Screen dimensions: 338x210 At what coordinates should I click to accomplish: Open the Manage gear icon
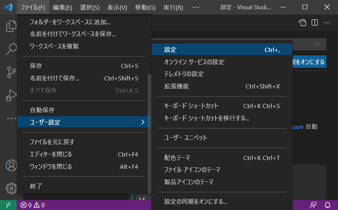click(x=11, y=188)
